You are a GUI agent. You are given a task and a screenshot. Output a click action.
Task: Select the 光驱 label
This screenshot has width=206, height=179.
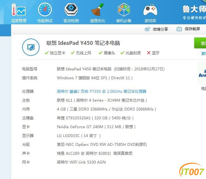pos(26,145)
